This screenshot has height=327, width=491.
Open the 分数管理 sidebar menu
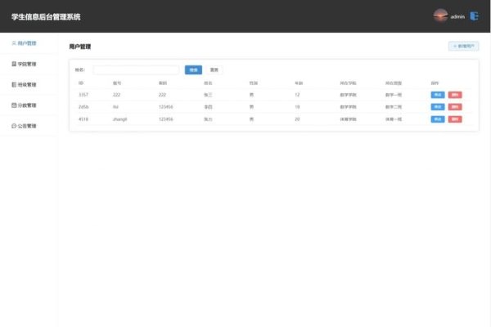(x=29, y=105)
